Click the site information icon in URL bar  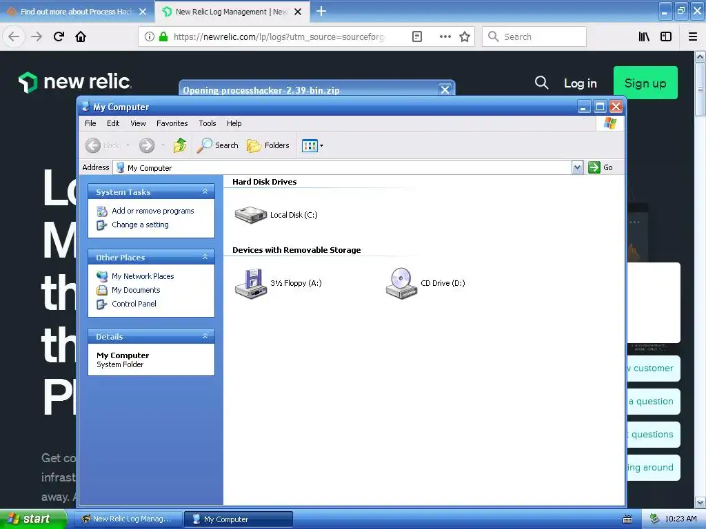(150, 37)
